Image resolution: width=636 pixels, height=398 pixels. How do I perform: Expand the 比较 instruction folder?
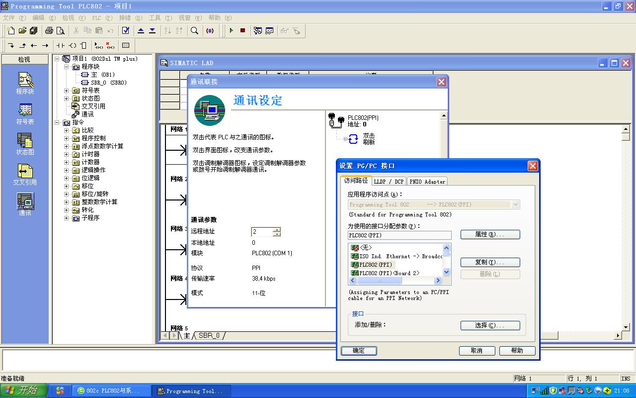[67, 130]
